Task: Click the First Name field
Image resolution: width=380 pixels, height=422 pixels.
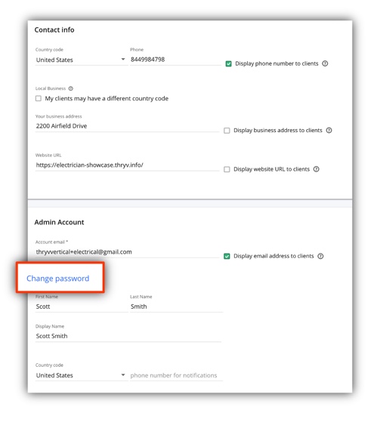Action: (82, 306)
